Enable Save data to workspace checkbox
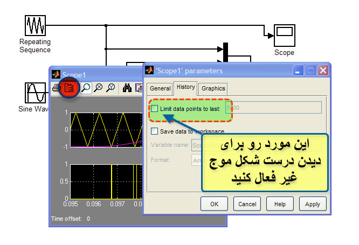The width and height of the screenshot is (359, 245). pyautogui.click(x=155, y=131)
